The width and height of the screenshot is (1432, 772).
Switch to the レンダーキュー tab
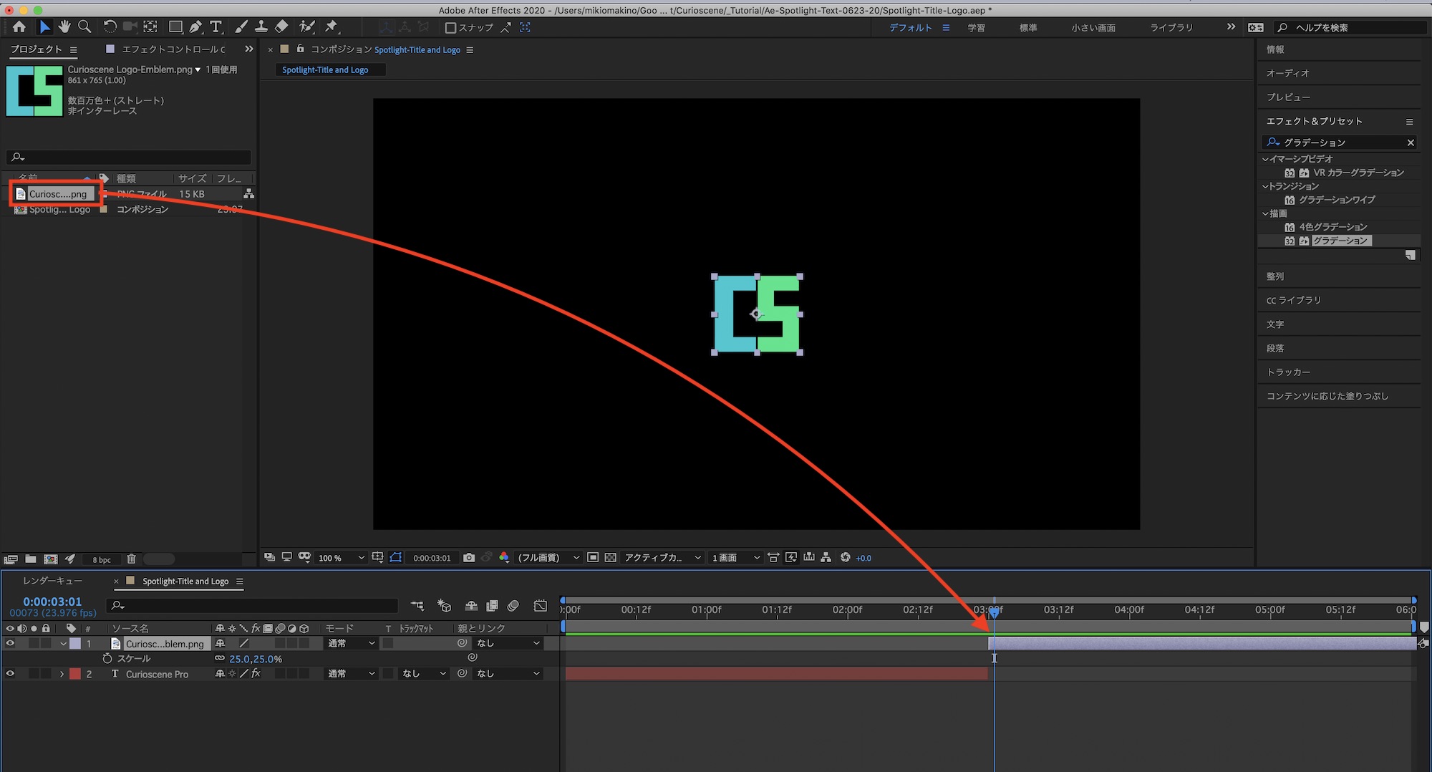point(53,581)
